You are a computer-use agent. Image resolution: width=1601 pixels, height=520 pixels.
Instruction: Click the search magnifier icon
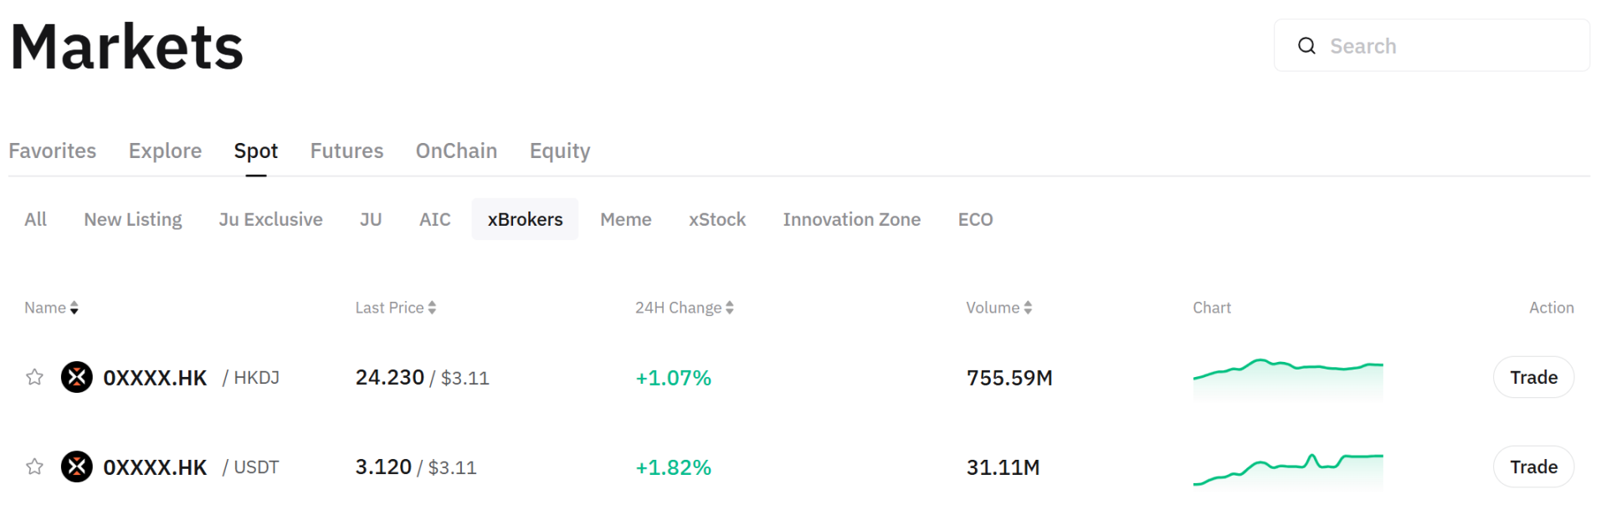click(1306, 46)
